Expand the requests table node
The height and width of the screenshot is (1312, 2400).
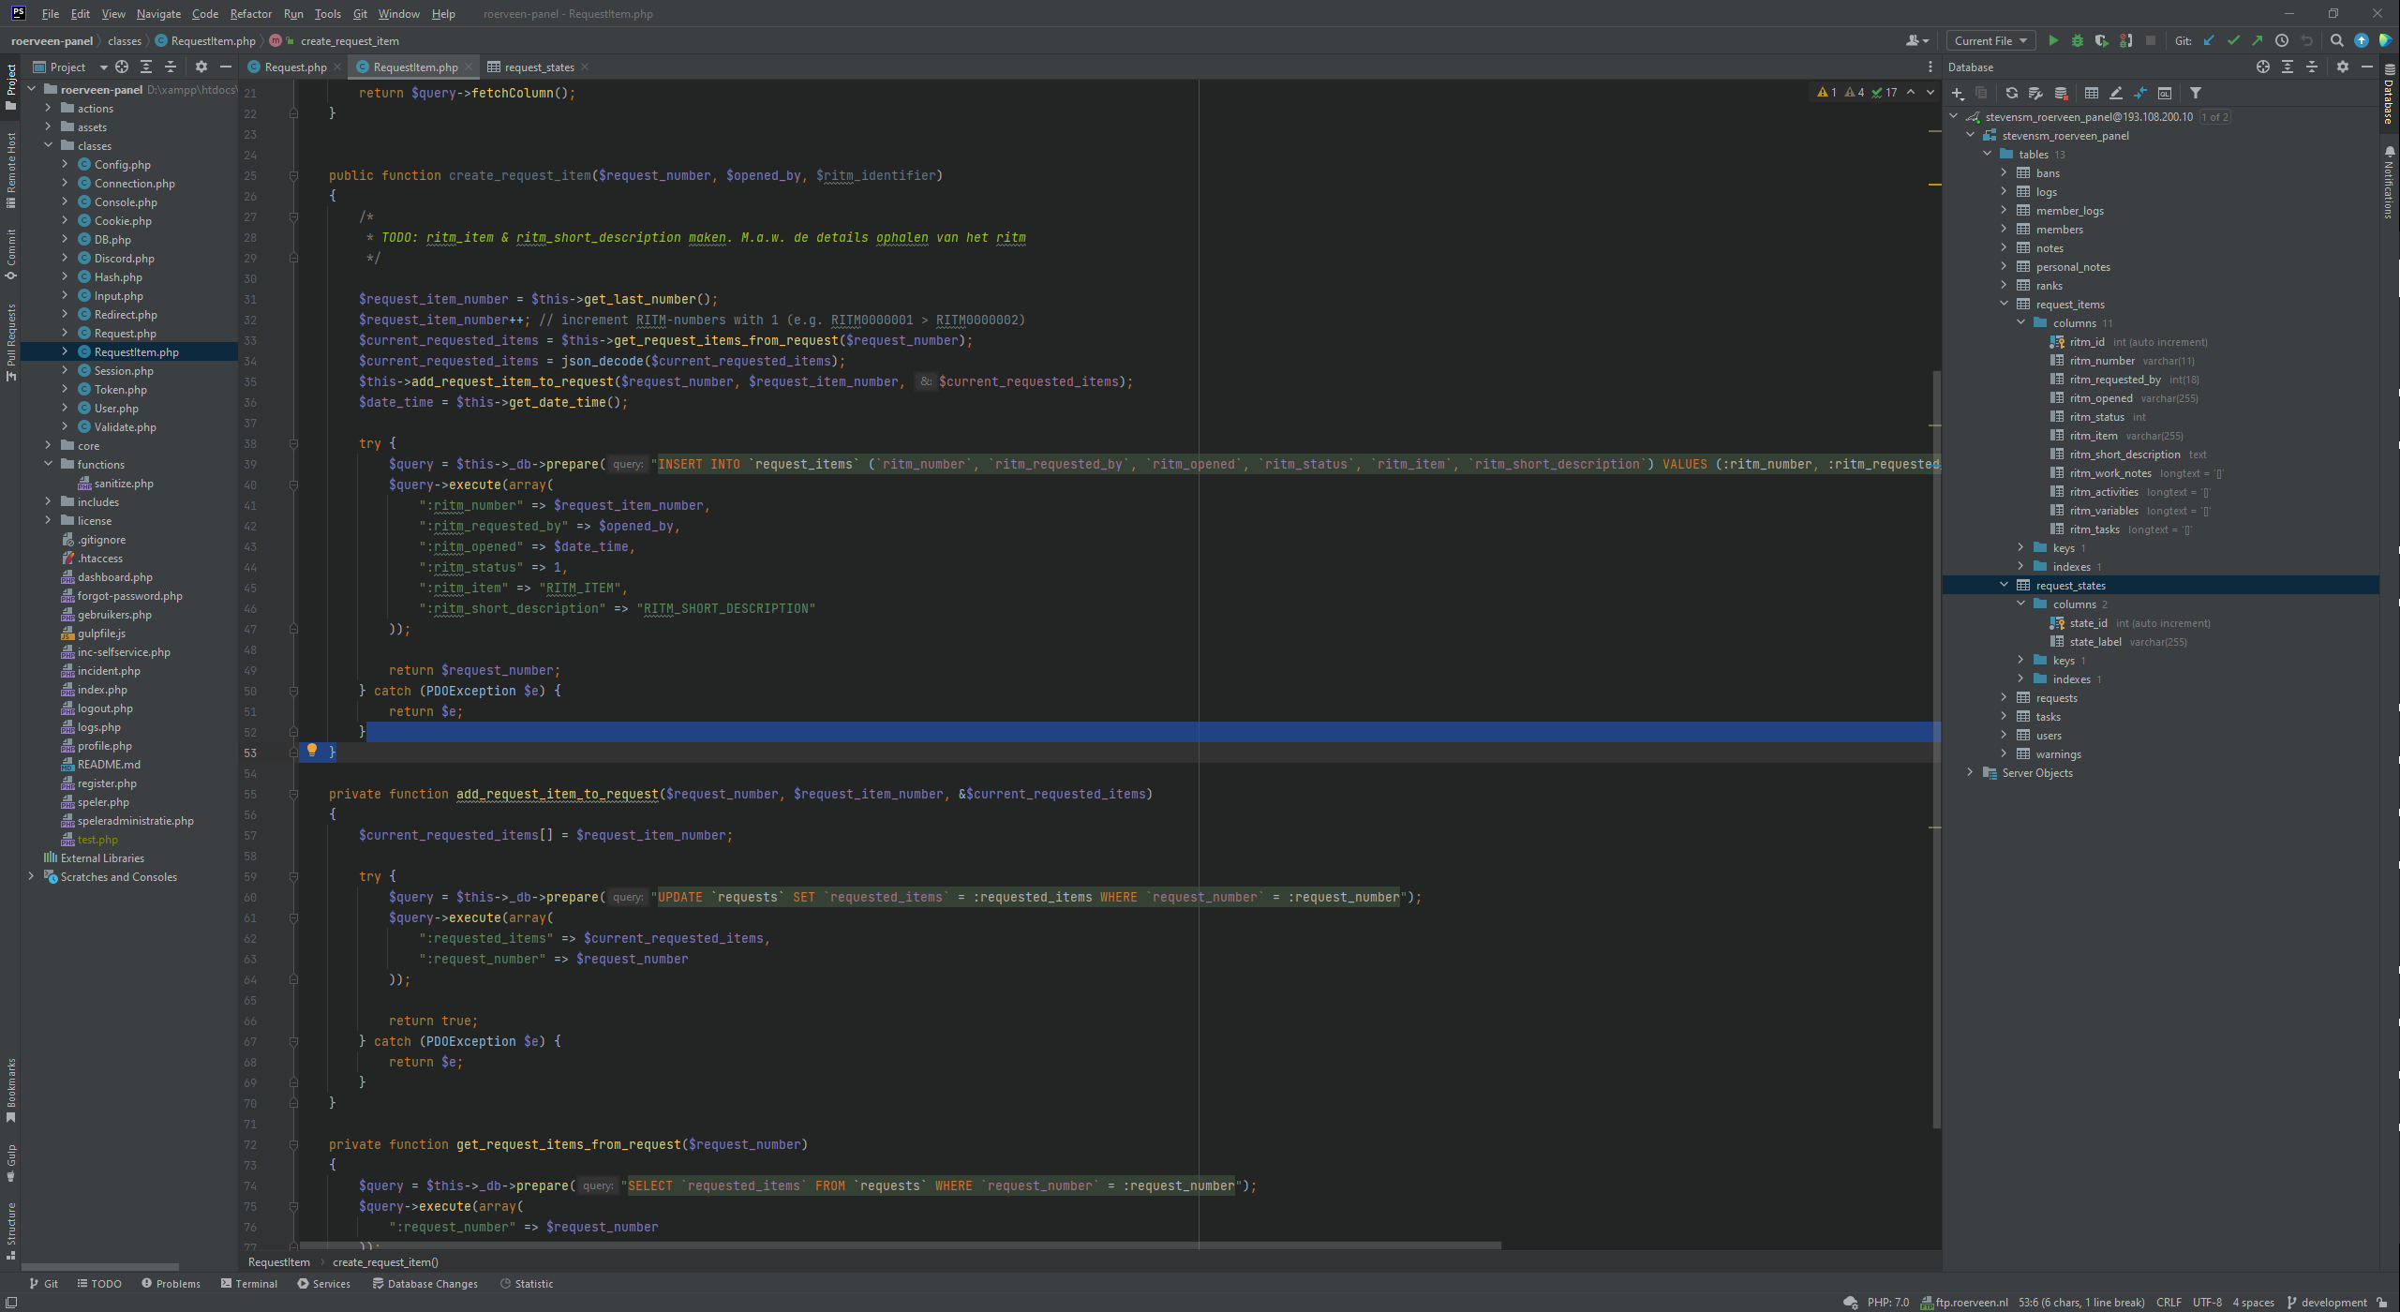point(2005,697)
